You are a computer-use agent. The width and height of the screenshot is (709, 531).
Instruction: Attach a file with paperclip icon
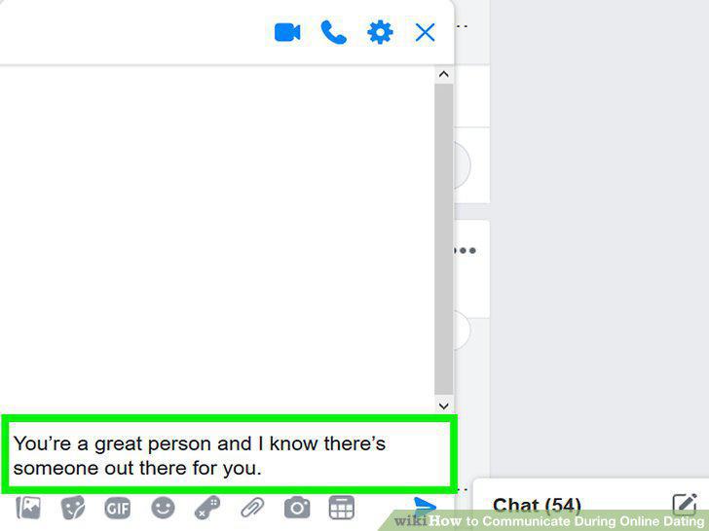[252, 508]
